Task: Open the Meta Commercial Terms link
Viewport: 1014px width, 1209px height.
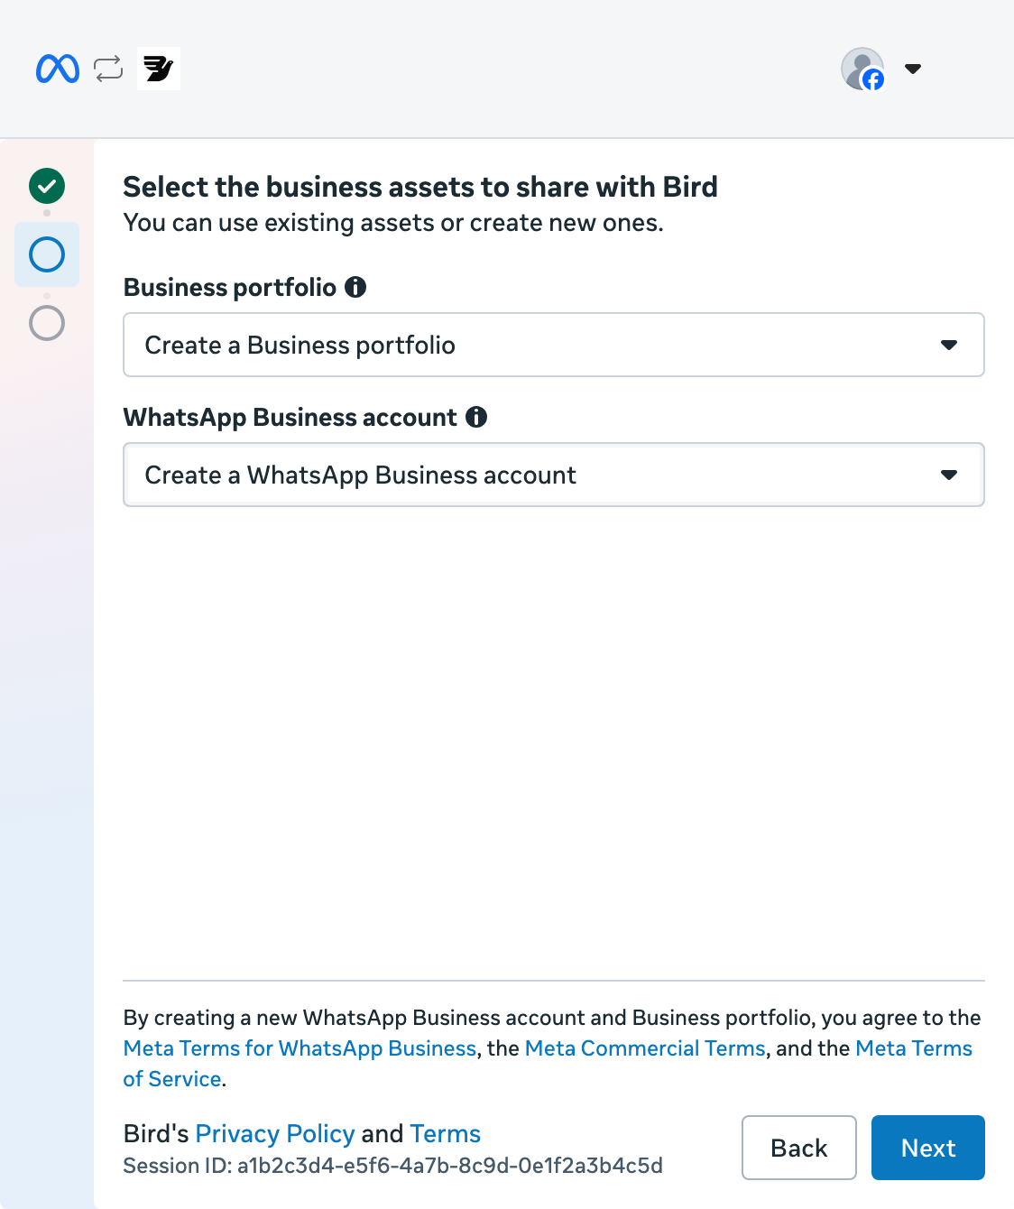Action: tap(645, 1048)
